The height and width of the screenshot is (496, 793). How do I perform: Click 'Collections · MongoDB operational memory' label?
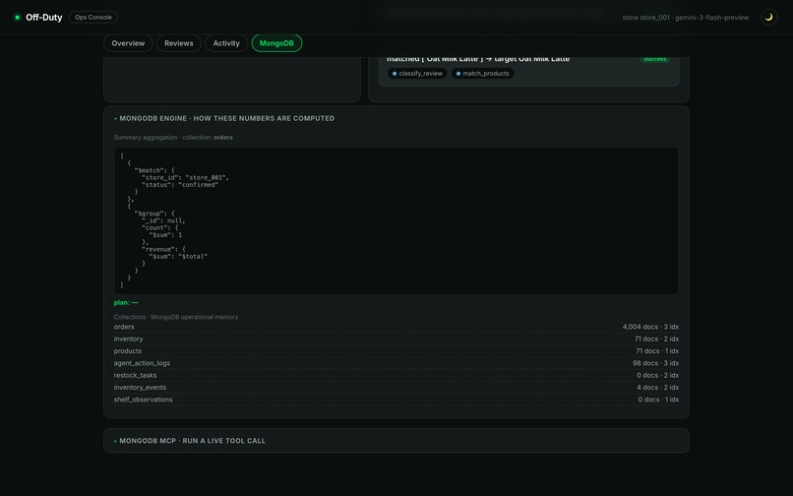point(176,317)
